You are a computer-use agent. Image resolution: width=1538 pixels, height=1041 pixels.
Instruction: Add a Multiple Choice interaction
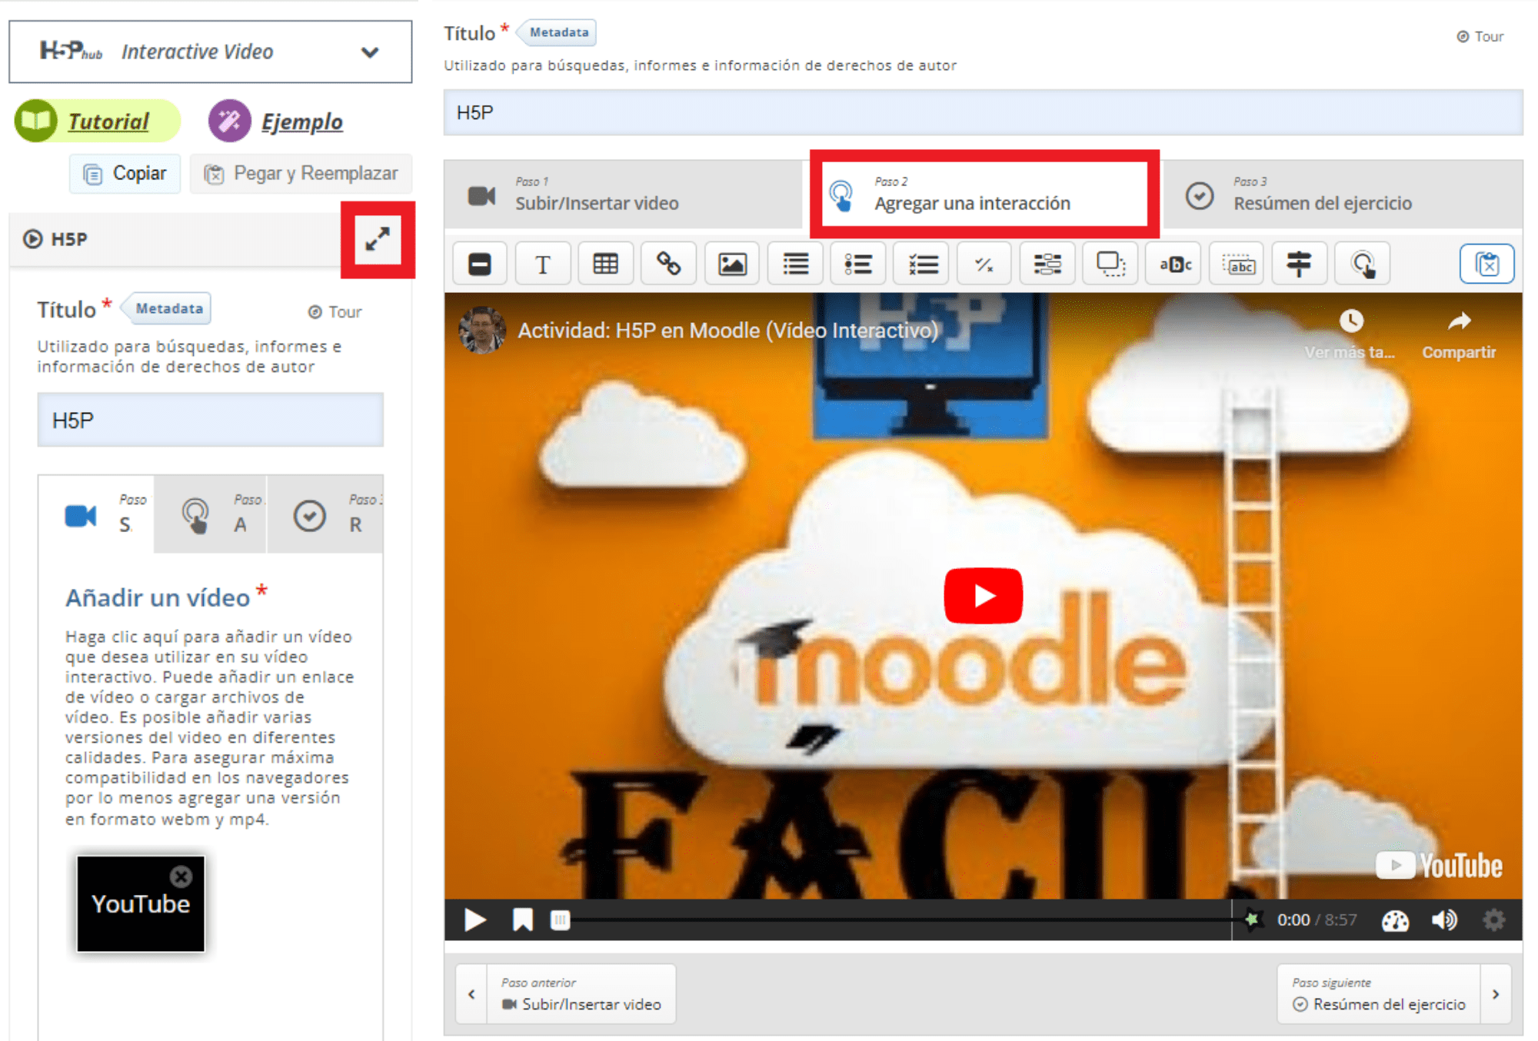(x=921, y=264)
